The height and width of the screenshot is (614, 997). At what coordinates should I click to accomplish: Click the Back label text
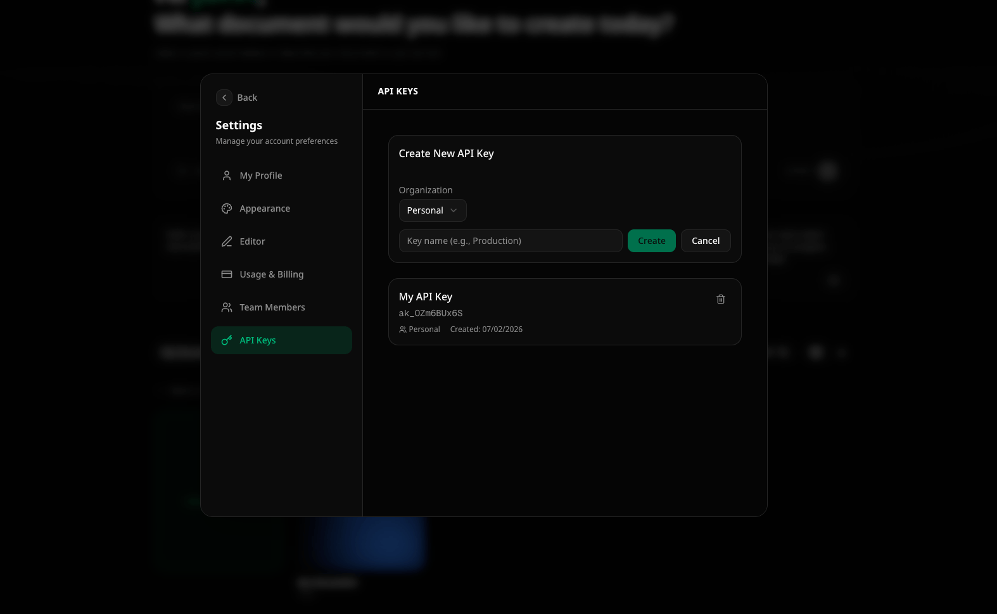point(247,98)
